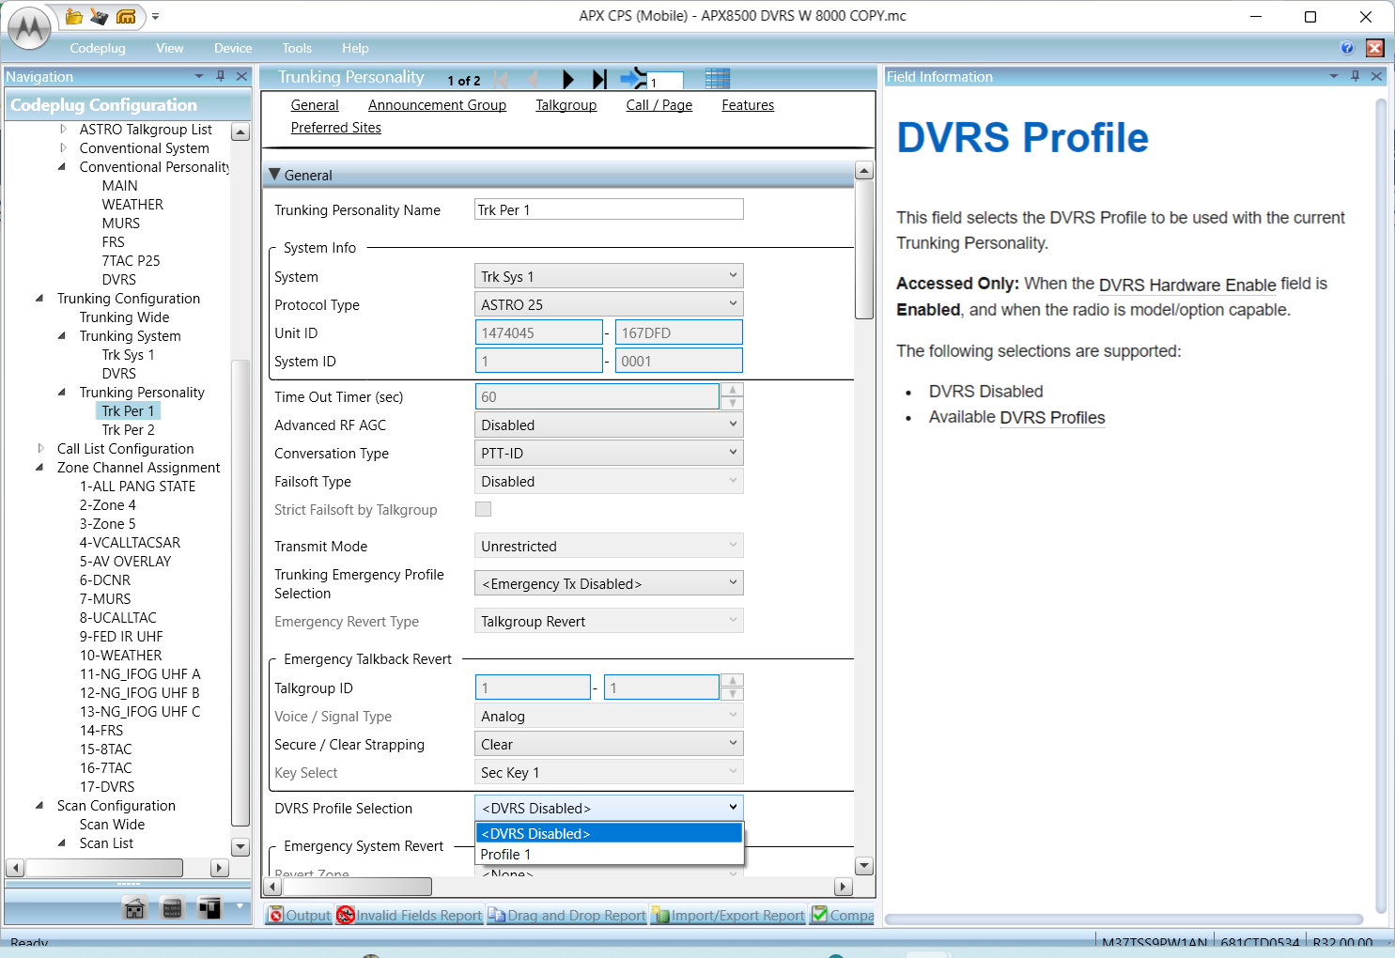The image size is (1395, 958).
Task: Go to the next personality record
Action: [x=567, y=80]
